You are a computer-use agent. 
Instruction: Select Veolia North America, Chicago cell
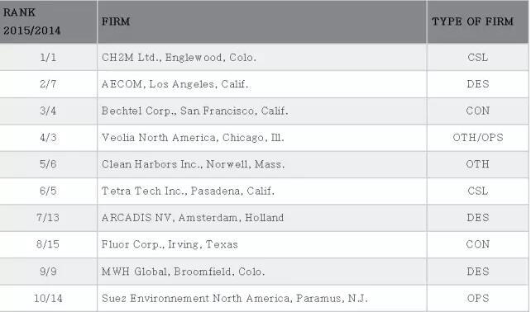(261, 138)
